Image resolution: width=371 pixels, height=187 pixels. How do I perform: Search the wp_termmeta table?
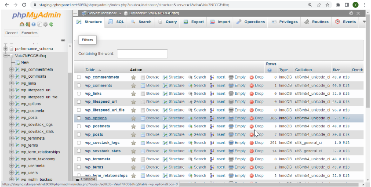197,159
